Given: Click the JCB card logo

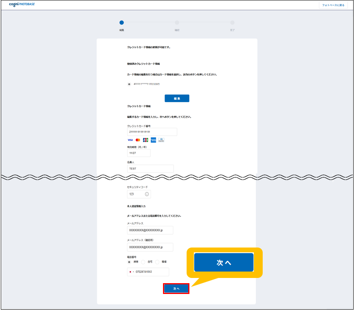Looking at the screenshot, I should (x=145, y=140).
